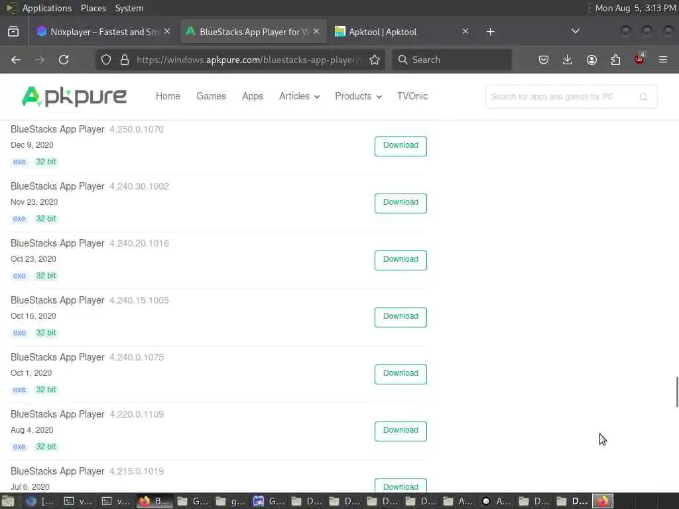Screen dimensions: 679x509
Task: Switch to the Apktool tab
Action: (401, 32)
